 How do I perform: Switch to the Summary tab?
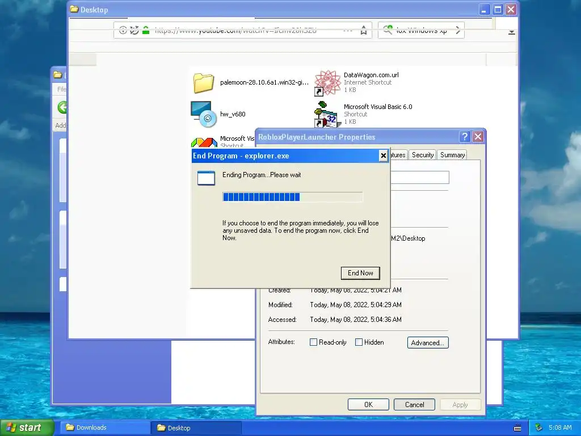coord(452,155)
